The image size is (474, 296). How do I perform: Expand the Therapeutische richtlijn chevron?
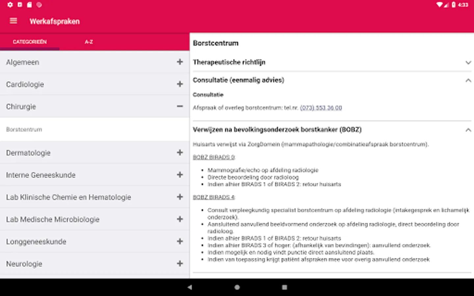468,62
